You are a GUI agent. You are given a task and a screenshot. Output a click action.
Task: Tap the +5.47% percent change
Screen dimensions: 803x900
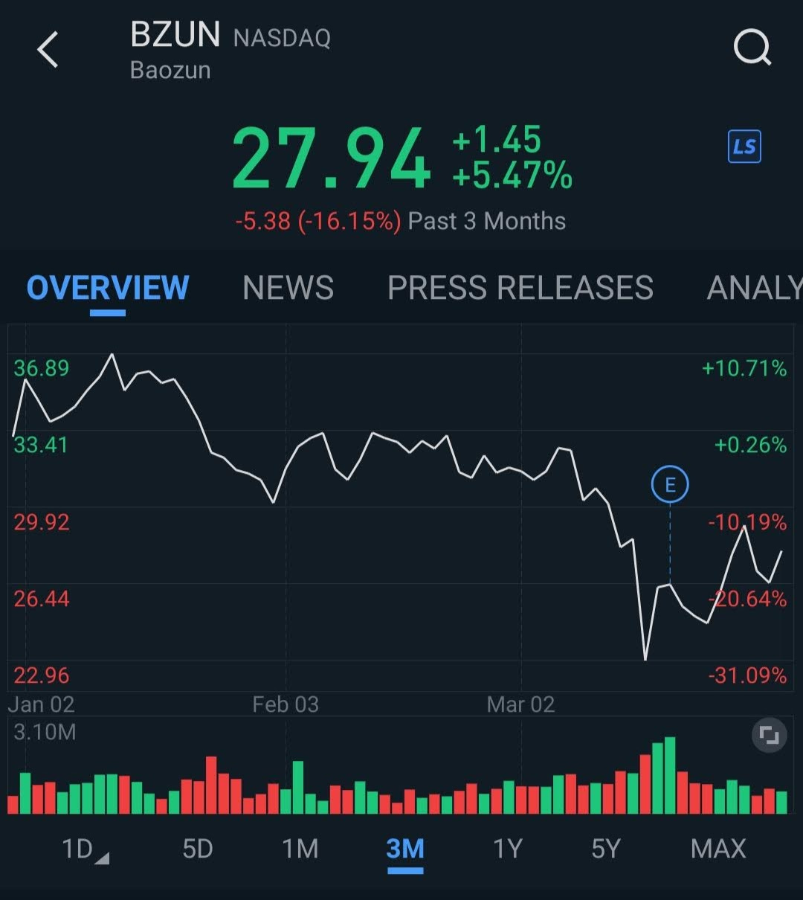pos(512,176)
